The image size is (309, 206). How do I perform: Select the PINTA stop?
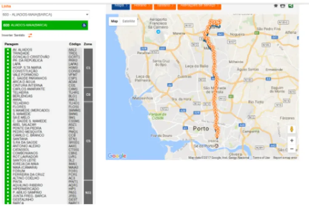point(17,182)
